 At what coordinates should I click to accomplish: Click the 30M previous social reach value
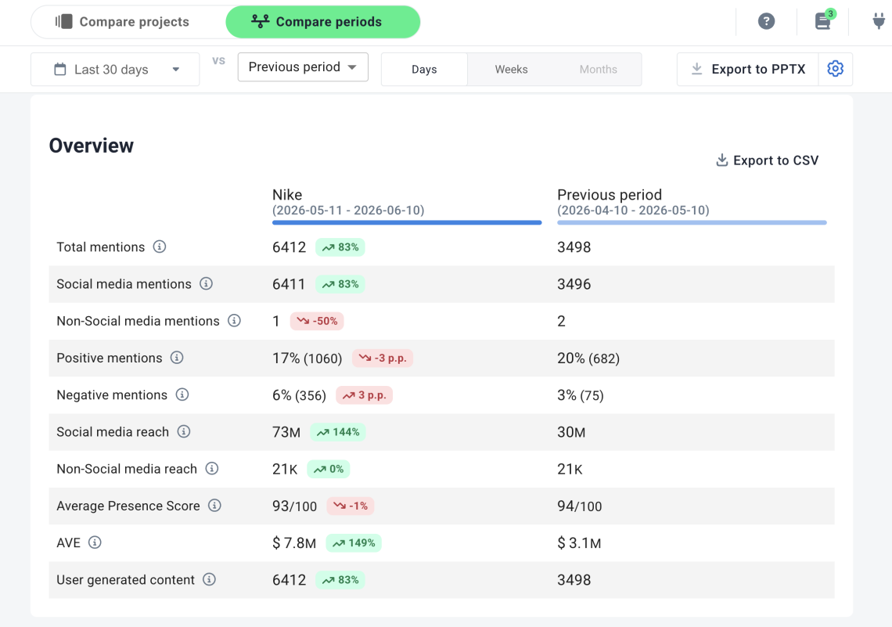[x=571, y=432]
